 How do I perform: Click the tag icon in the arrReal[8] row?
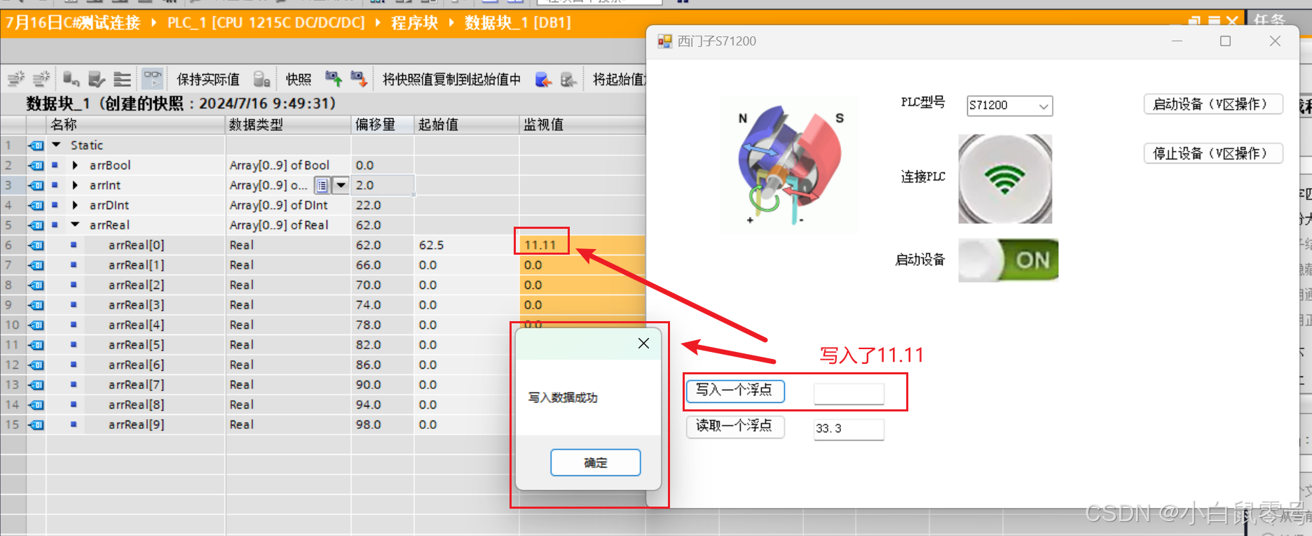click(x=36, y=404)
